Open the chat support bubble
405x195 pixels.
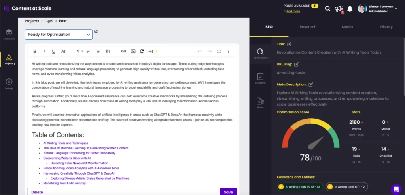(396, 189)
